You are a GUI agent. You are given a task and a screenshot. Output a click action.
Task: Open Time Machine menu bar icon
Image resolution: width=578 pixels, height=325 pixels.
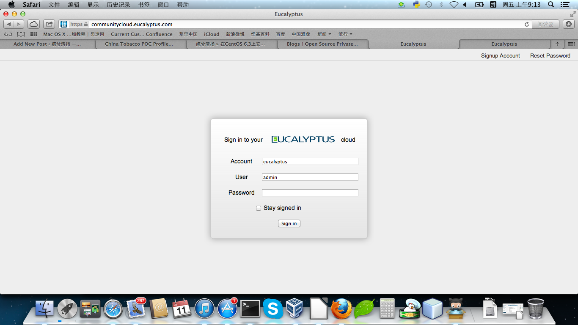429,5
